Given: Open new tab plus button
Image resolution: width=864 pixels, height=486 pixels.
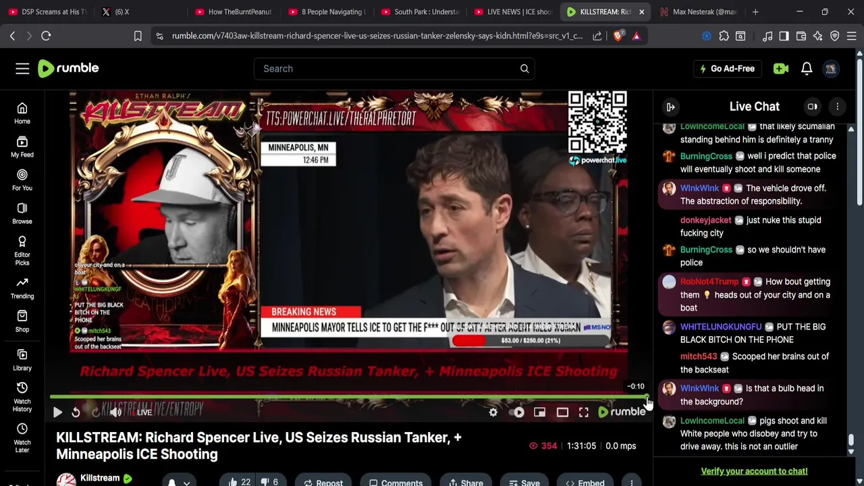Looking at the screenshot, I should pos(755,11).
